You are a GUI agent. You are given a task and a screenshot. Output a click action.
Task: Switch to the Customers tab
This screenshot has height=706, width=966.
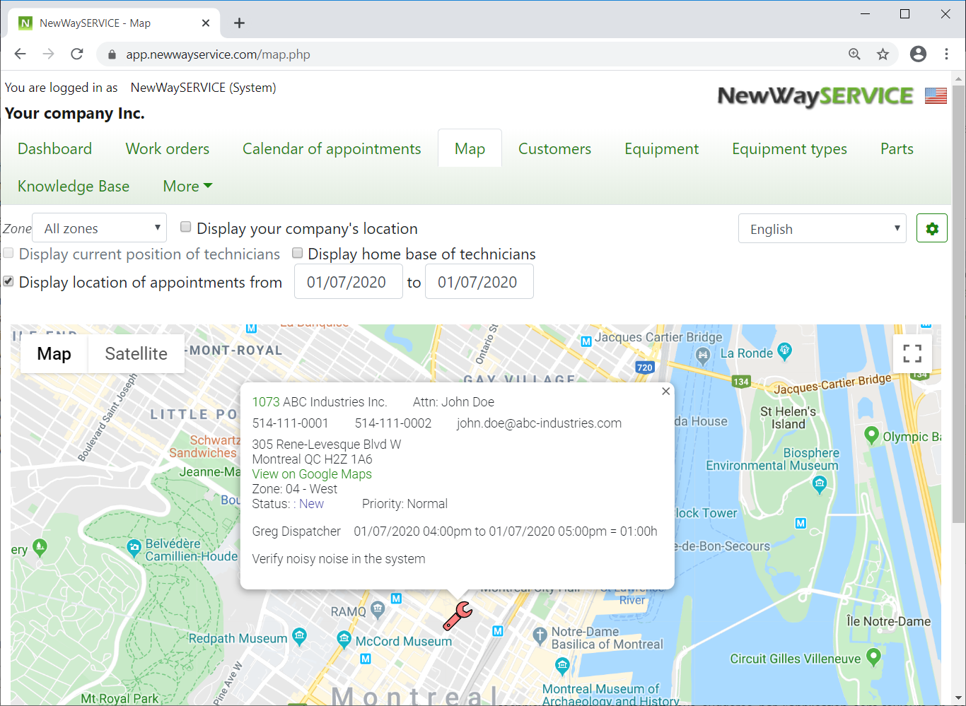(554, 148)
